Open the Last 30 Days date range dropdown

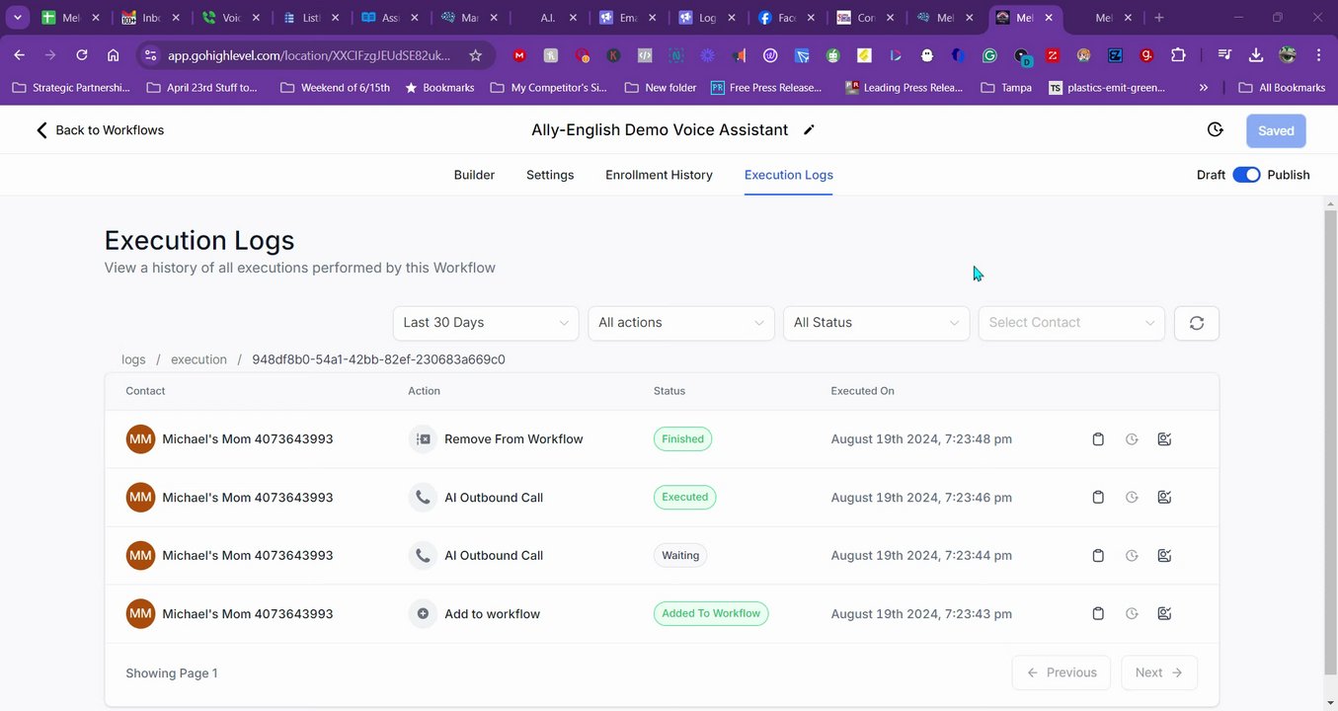pyautogui.click(x=486, y=323)
